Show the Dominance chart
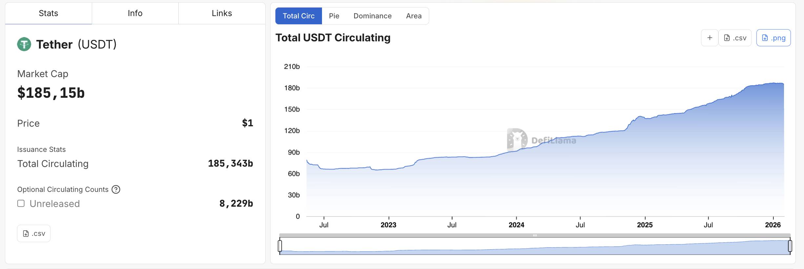 [372, 16]
